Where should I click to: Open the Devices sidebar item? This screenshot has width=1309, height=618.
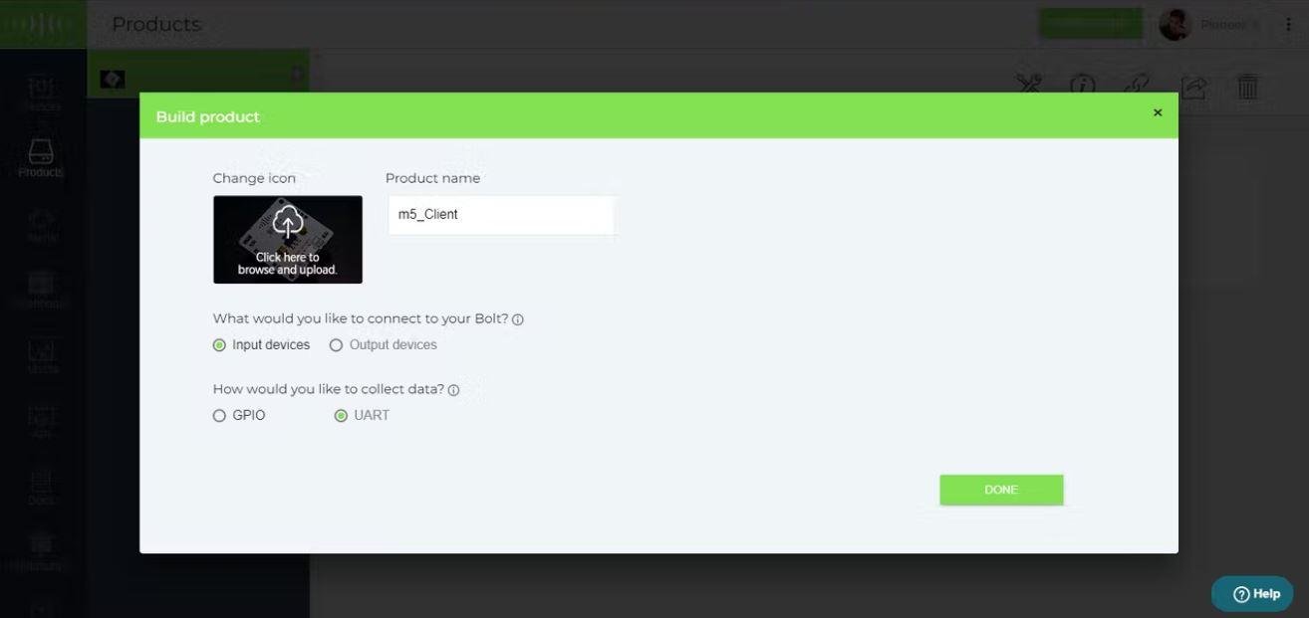tap(41, 94)
